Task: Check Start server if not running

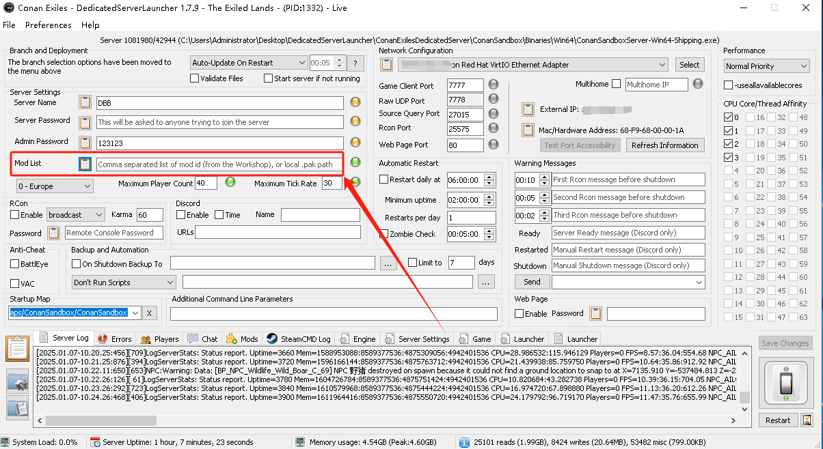Action: click(268, 78)
